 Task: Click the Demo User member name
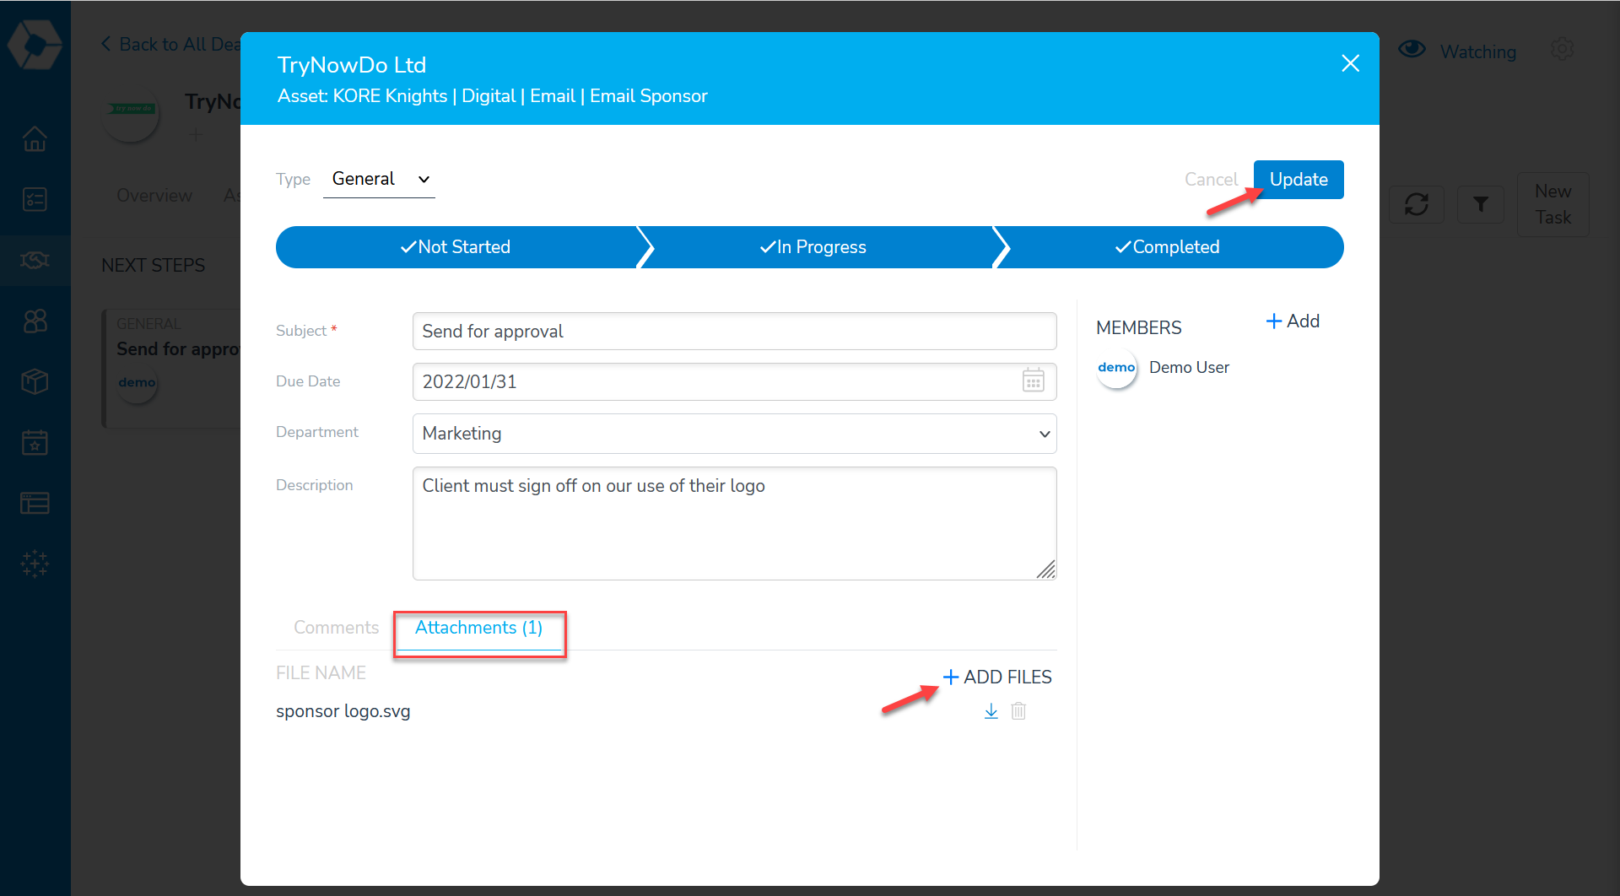pyautogui.click(x=1189, y=368)
